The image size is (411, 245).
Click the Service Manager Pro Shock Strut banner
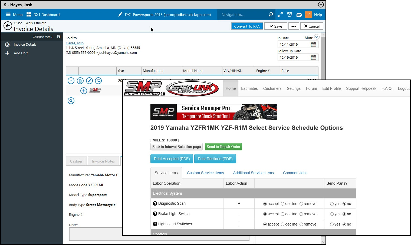(x=214, y=112)
